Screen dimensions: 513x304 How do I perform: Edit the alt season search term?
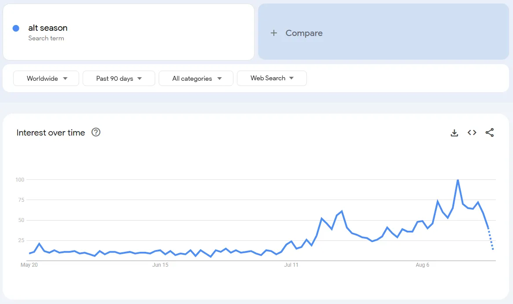click(48, 28)
